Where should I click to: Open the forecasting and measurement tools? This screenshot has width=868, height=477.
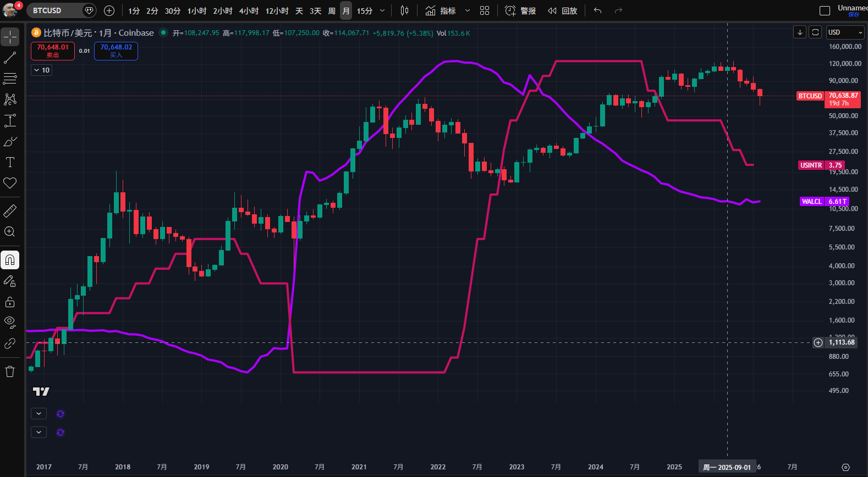[x=10, y=120]
